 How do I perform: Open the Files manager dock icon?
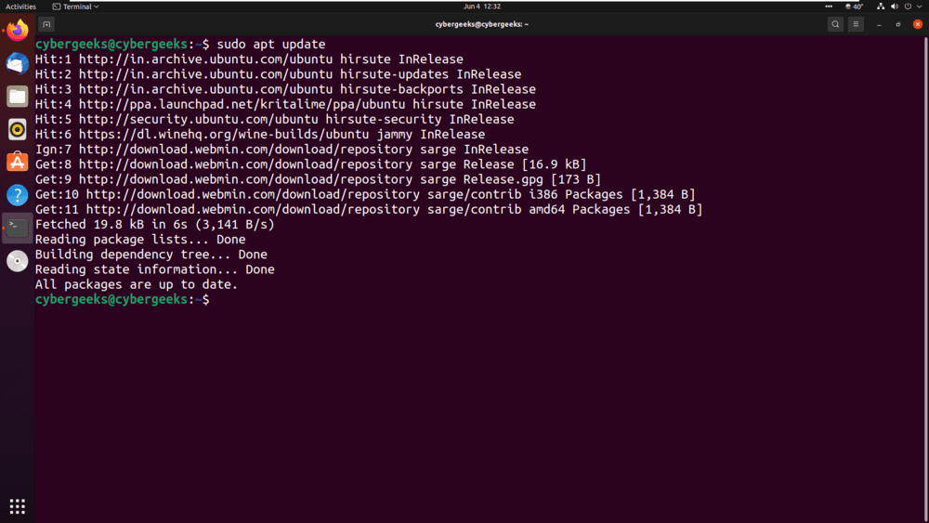click(x=17, y=96)
